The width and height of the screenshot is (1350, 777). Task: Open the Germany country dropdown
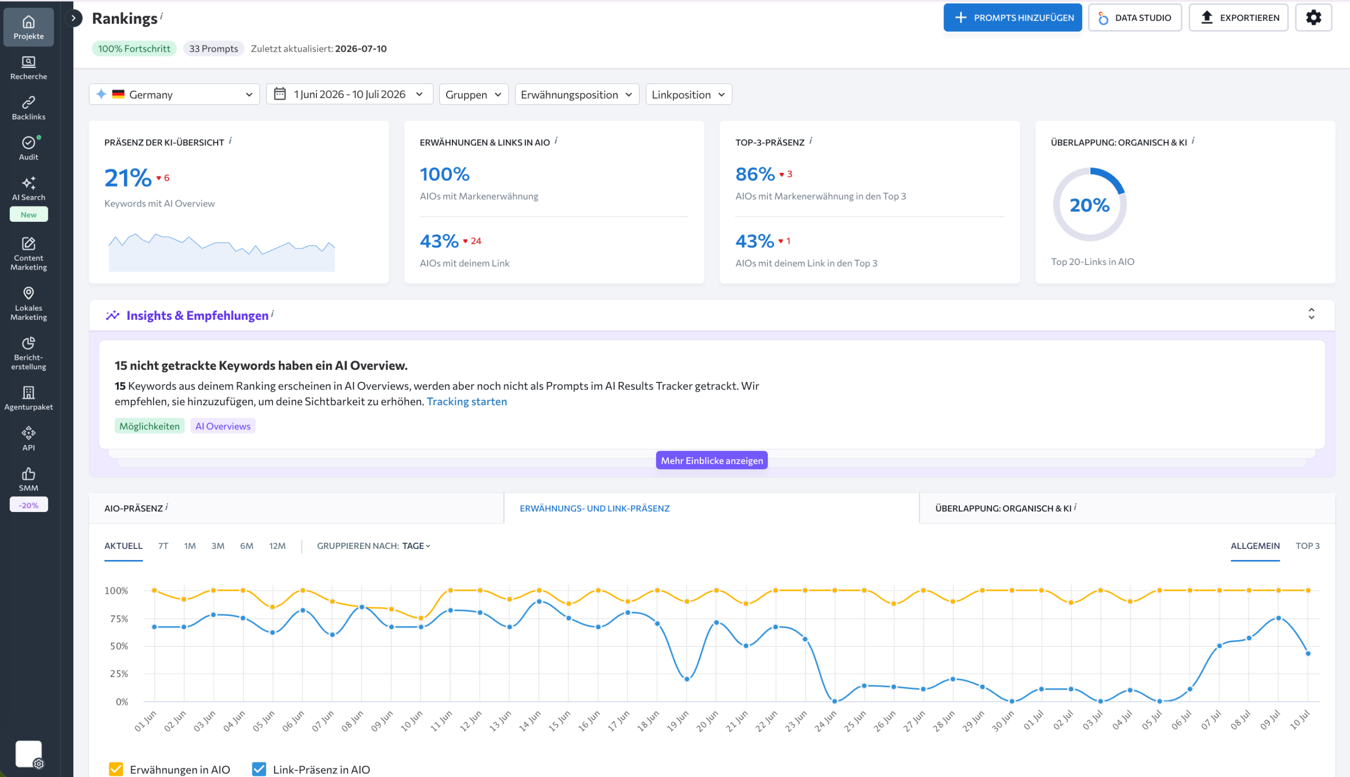pyautogui.click(x=174, y=94)
